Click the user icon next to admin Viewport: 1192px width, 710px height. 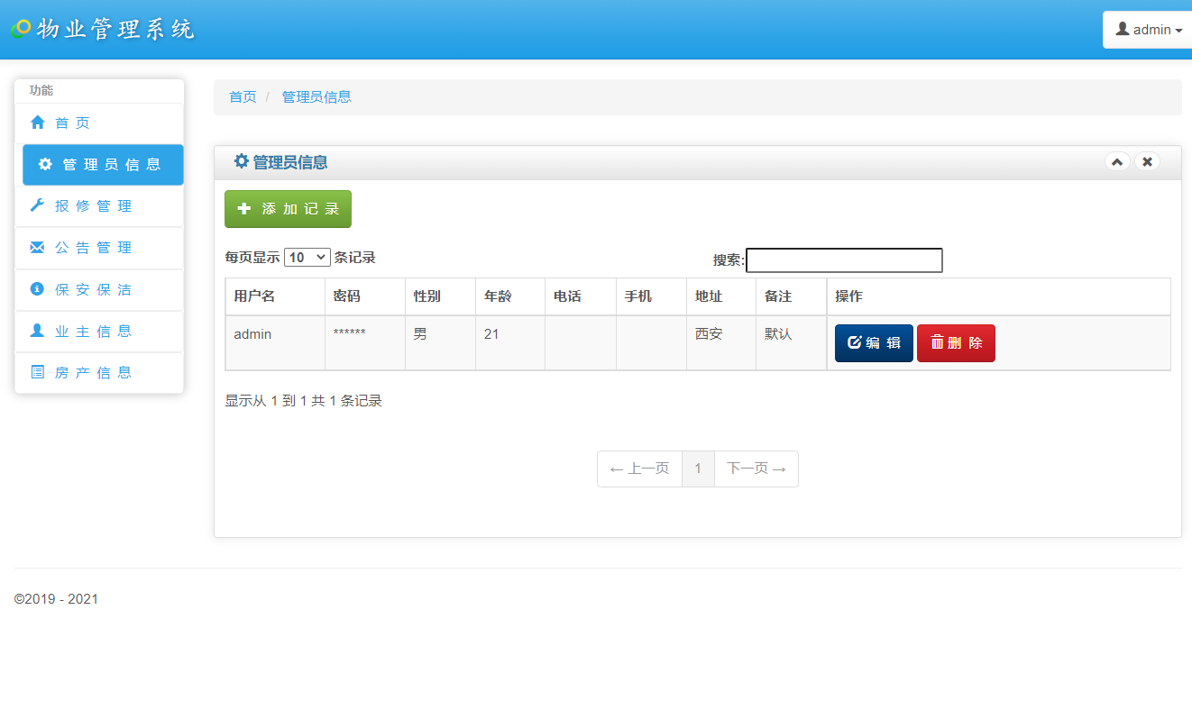[1121, 29]
